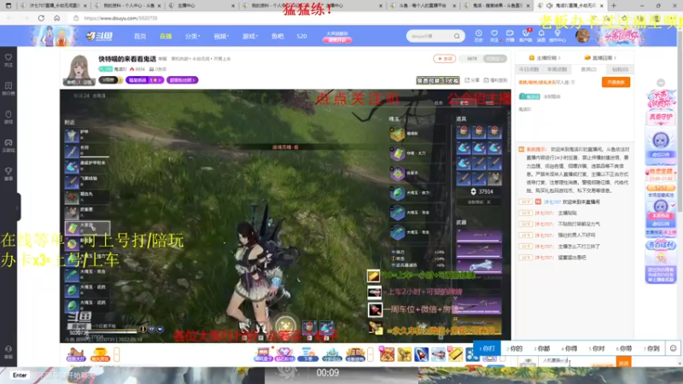Open the user avatar in header
The height and width of the screenshot is (384, 683).
coord(582,36)
